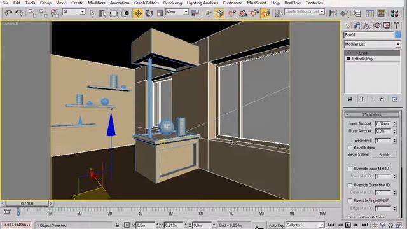Toggle the Shell modifier lightbulb
The width and height of the screenshot is (407, 229).
tap(348, 53)
